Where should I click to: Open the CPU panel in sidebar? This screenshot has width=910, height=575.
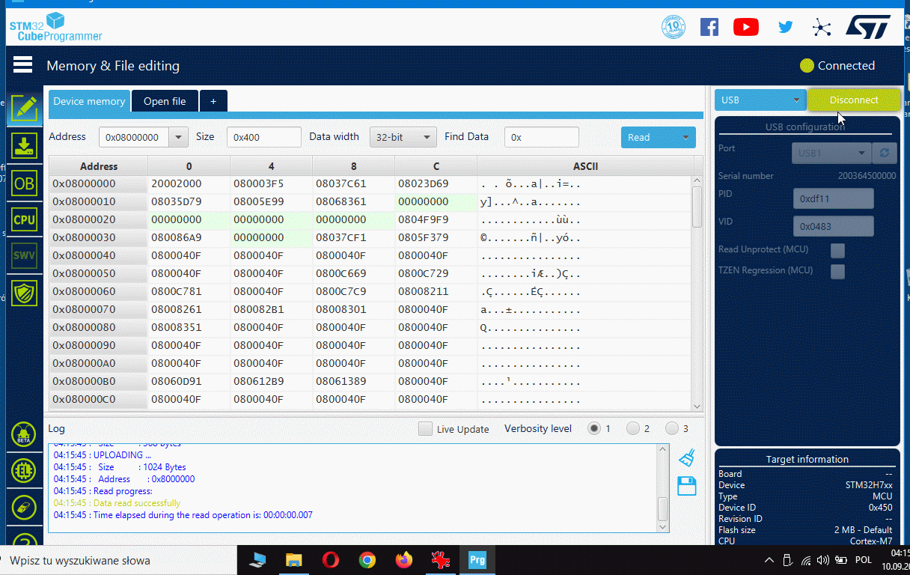24,219
